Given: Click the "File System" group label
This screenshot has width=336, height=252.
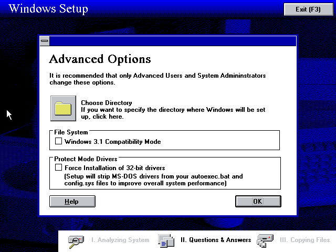Looking at the screenshot, I should (x=71, y=132).
